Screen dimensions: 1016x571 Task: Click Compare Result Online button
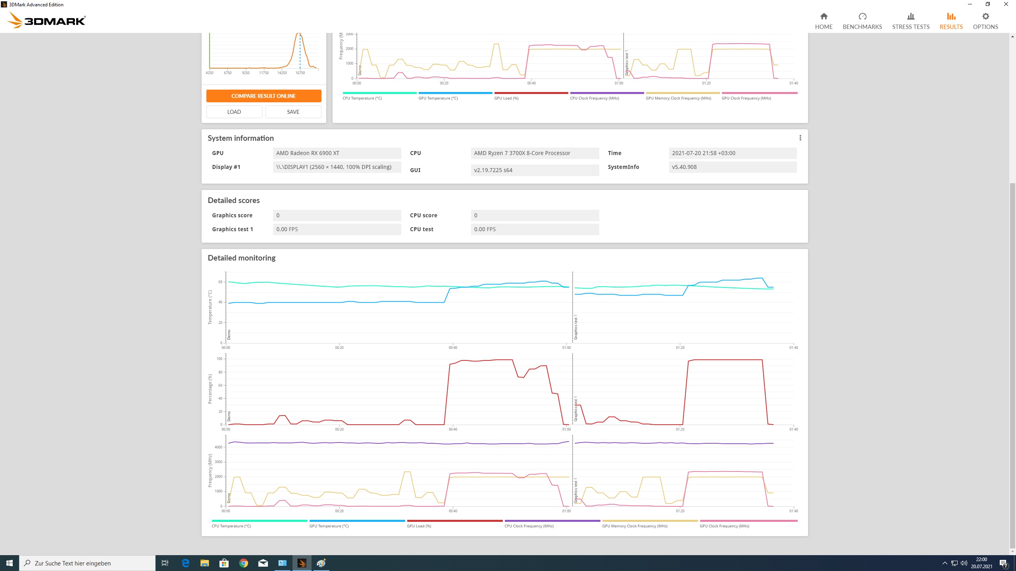(x=264, y=96)
